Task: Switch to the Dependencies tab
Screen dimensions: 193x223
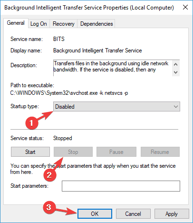Action: pos(96,24)
